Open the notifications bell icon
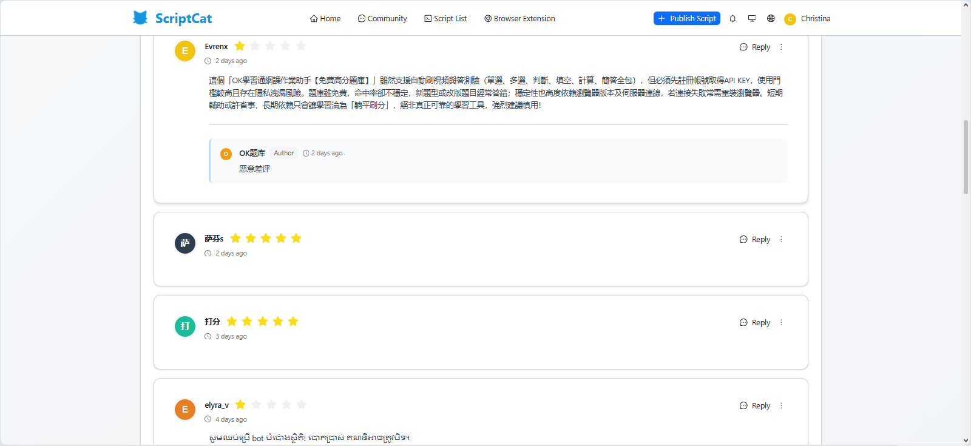The width and height of the screenshot is (971, 446). 732,18
